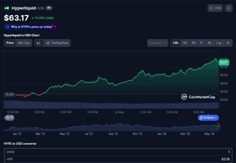
Task: Click the chat bubble icon in the HYPE price-up banner
Action: point(7,27)
